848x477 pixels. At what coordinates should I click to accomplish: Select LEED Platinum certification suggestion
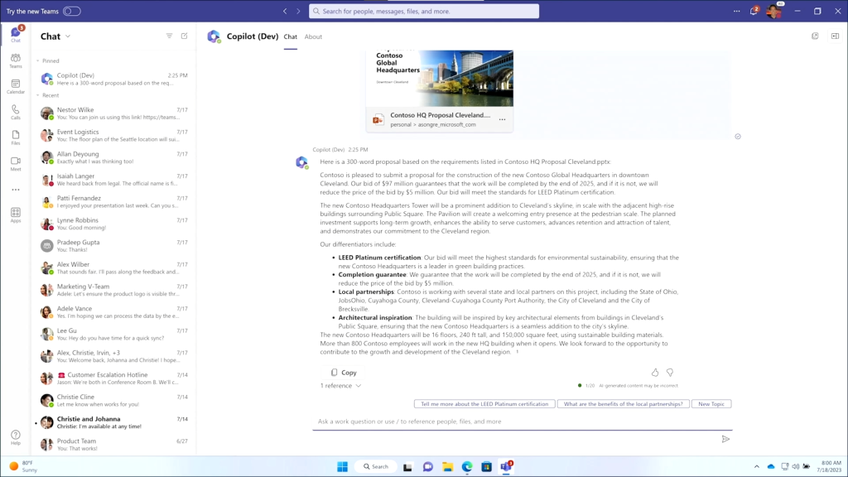click(484, 404)
